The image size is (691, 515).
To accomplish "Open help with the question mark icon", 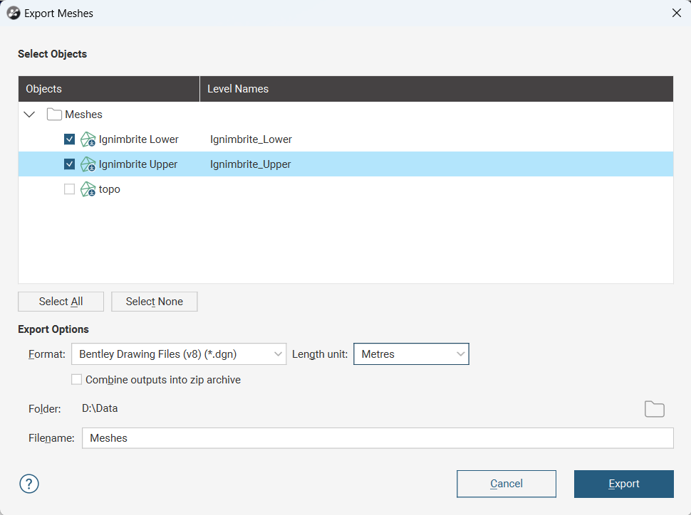I will click(29, 484).
